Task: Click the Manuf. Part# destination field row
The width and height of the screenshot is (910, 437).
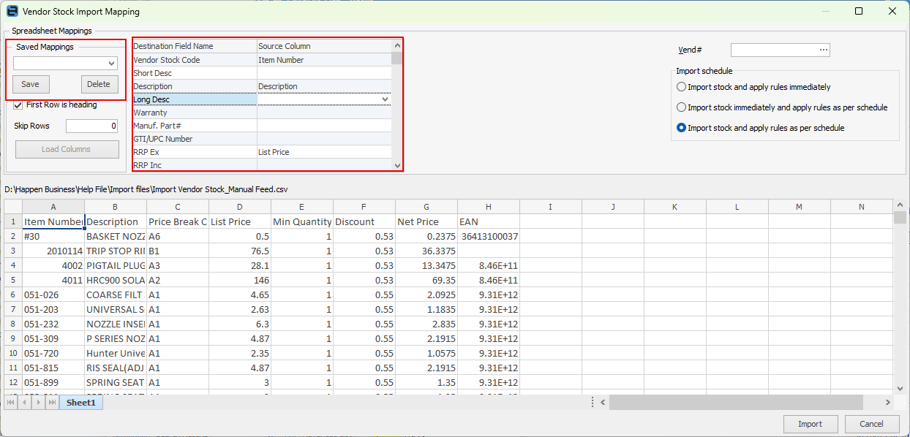Action: coord(195,126)
